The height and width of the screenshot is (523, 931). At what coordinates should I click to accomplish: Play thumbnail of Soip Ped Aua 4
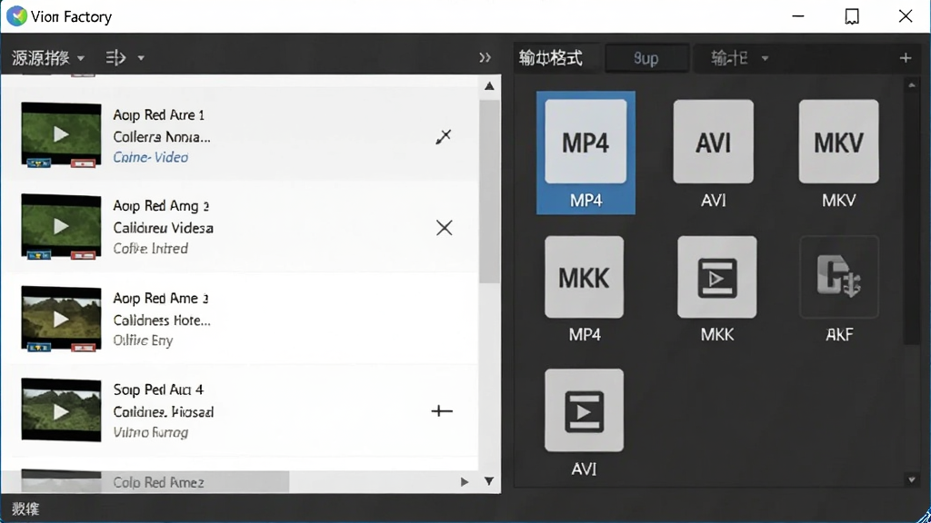(x=61, y=411)
